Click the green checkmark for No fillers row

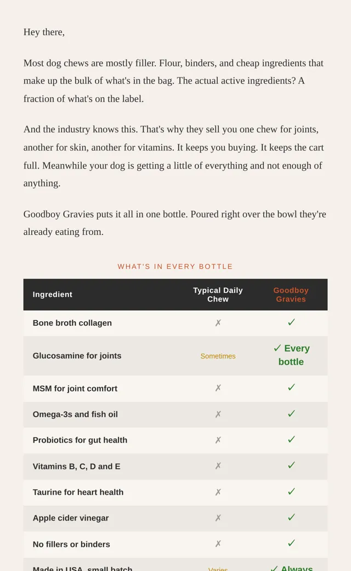tap(291, 544)
